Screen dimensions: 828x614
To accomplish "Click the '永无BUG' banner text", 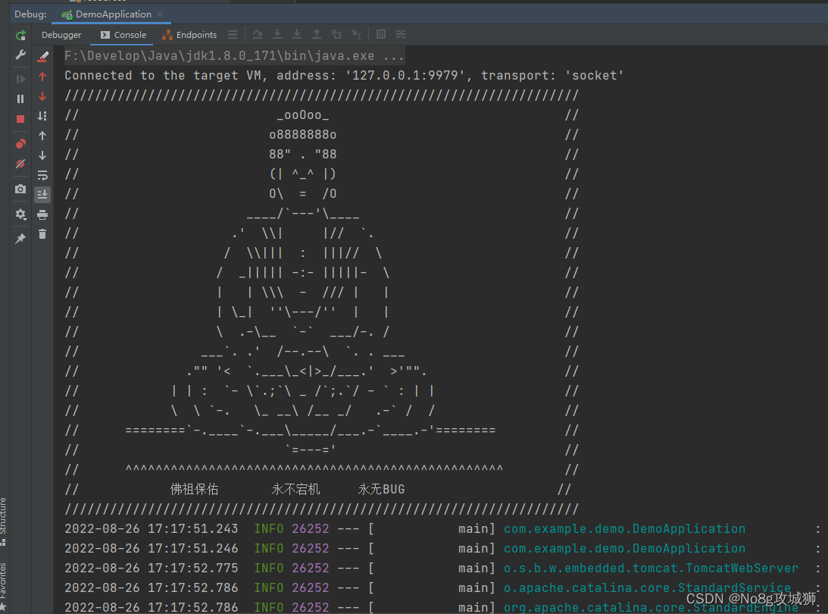I will pos(382,489).
